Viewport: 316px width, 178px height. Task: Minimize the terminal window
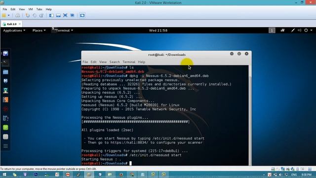coord(232,54)
